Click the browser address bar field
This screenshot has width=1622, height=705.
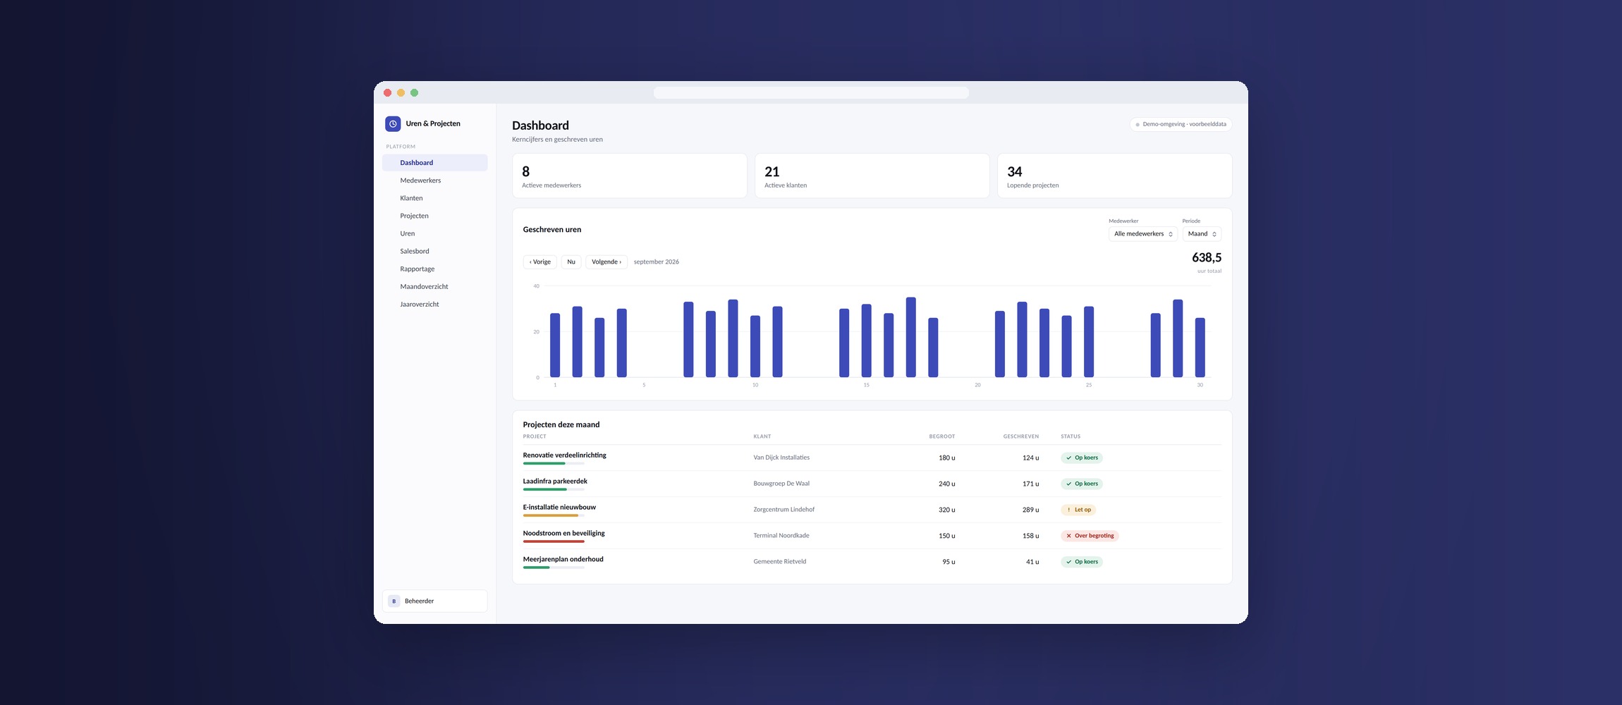click(811, 93)
